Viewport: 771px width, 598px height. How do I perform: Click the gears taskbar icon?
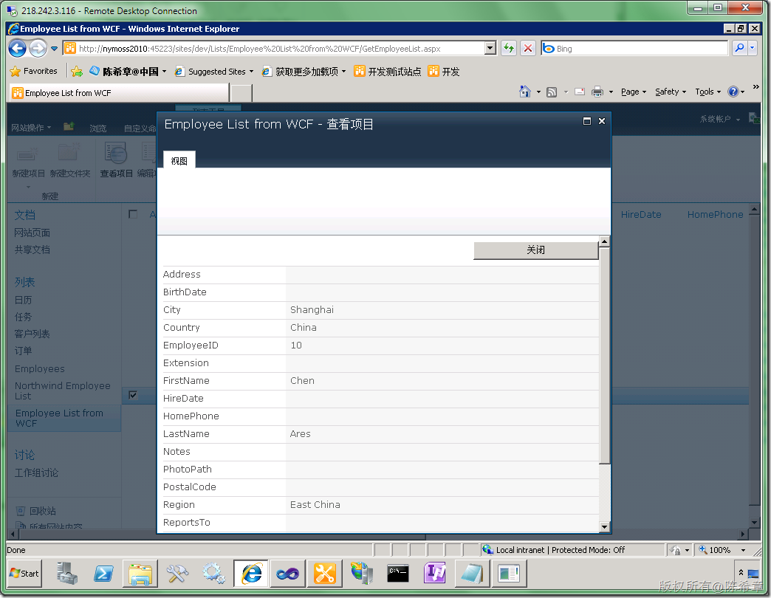click(214, 573)
